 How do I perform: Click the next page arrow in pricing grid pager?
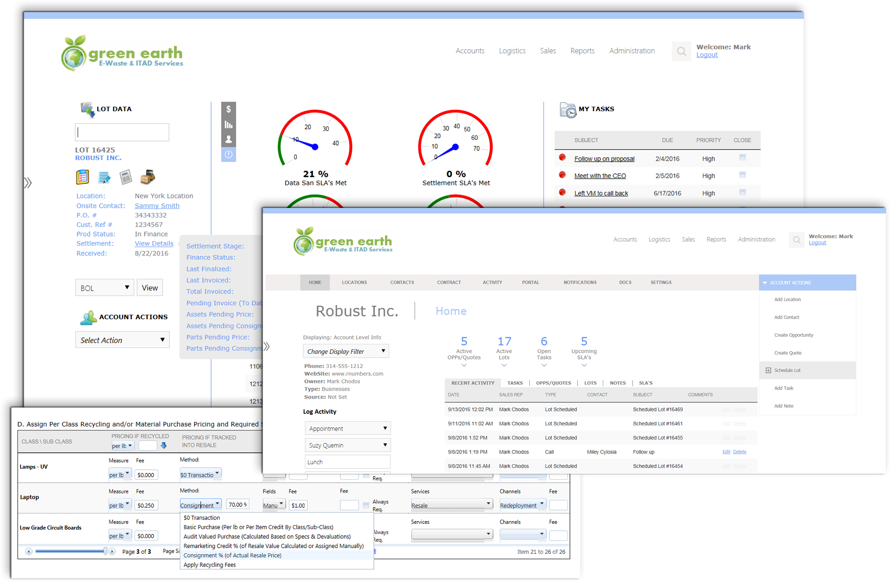coord(112,551)
